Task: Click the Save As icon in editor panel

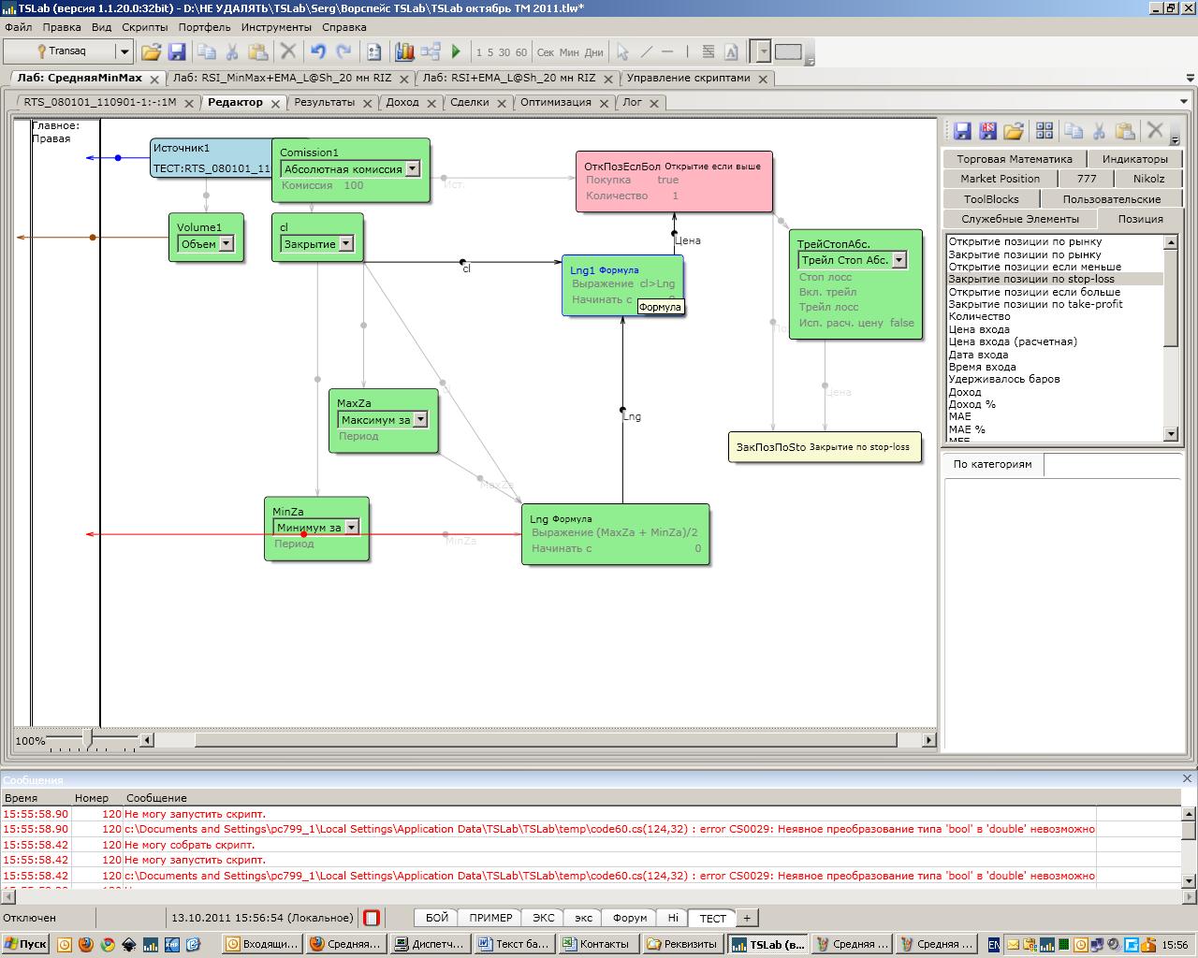Action: point(987,131)
